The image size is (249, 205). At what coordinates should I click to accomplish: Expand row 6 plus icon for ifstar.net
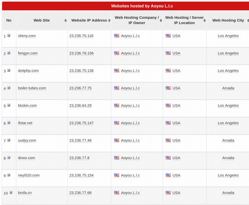pos(9,123)
